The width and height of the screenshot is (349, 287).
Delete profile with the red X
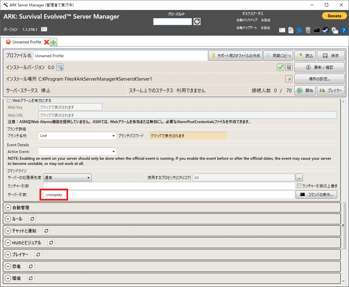(x=47, y=42)
